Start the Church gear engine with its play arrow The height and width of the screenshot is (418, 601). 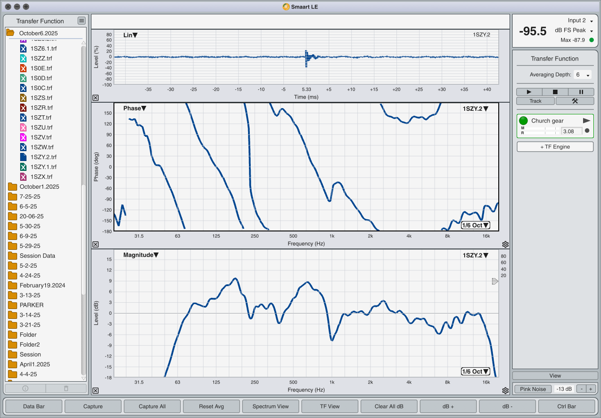[x=586, y=121]
